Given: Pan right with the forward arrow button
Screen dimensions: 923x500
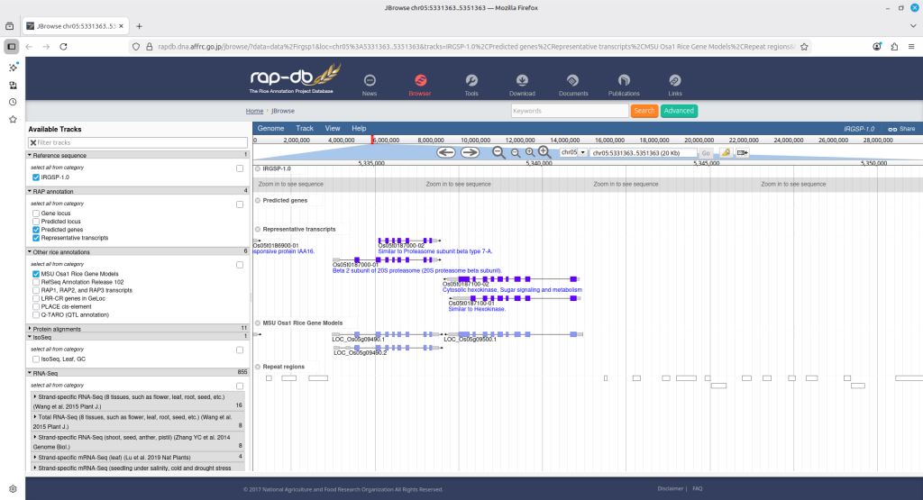Looking at the screenshot, I should point(470,152).
